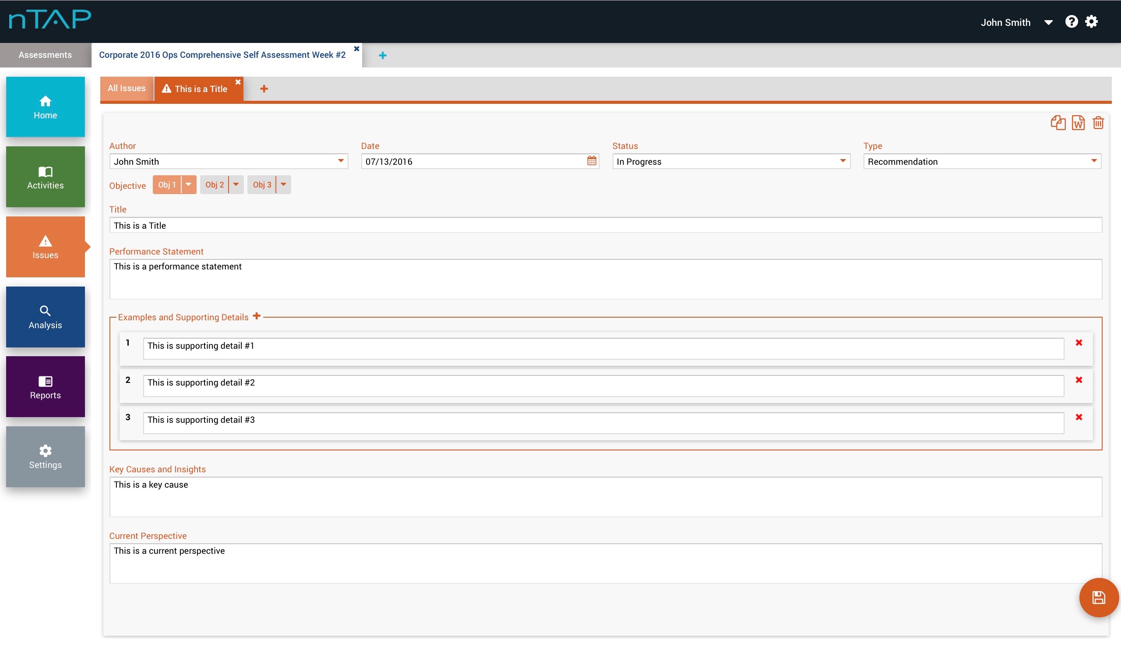Toggle the Obj 1 objective button
This screenshot has width=1121, height=648.
[167, 185]
